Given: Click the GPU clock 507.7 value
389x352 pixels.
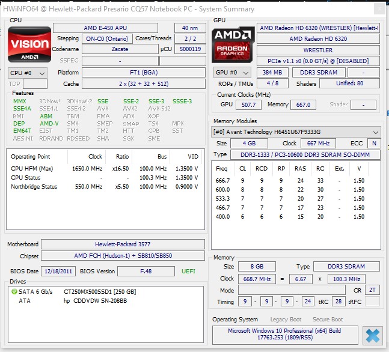Looking at the screenshot, I should pos(248,105).
